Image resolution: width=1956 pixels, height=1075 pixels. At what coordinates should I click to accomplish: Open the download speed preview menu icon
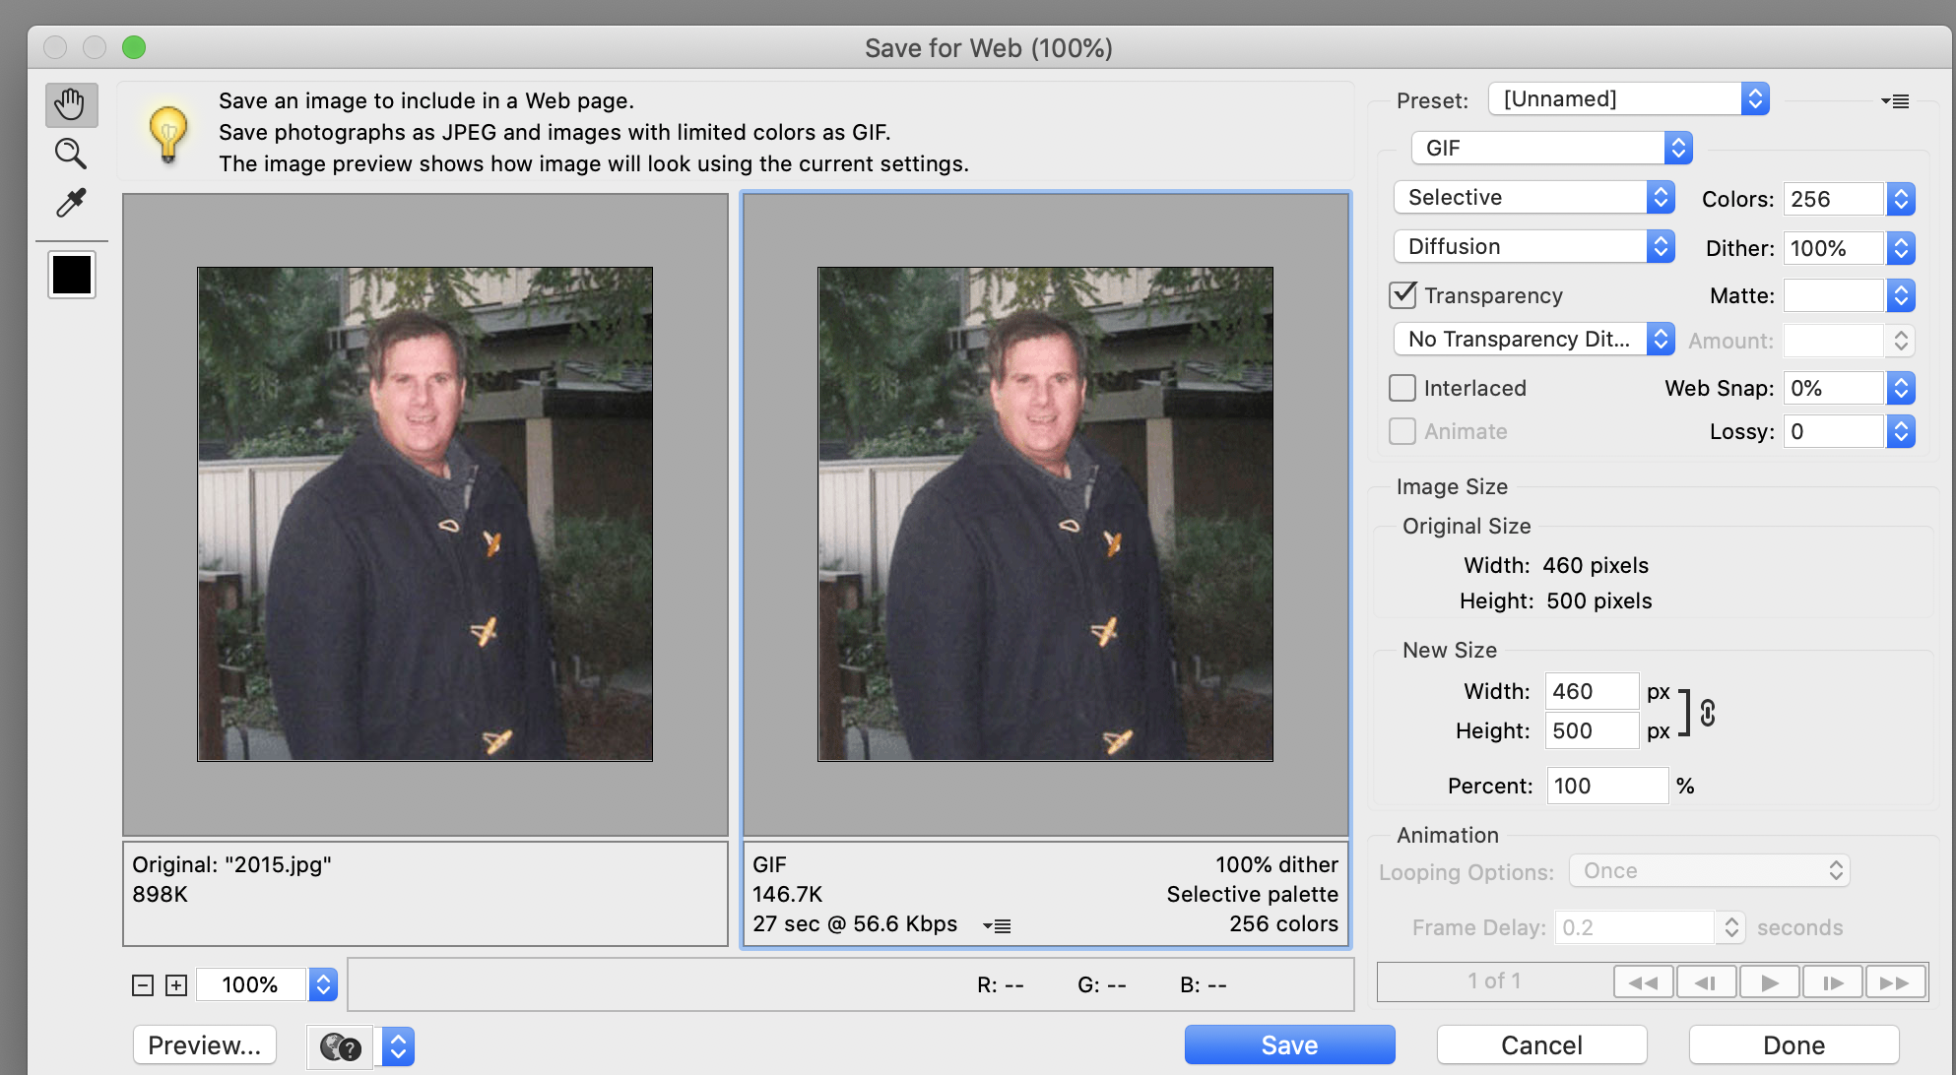997,925
